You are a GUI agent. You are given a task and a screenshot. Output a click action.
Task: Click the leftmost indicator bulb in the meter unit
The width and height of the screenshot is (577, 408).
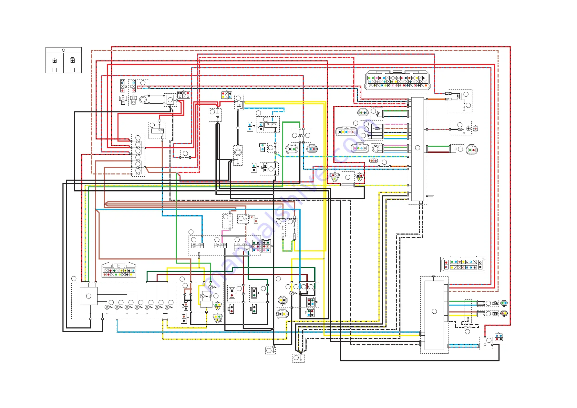tap(107, 307)
